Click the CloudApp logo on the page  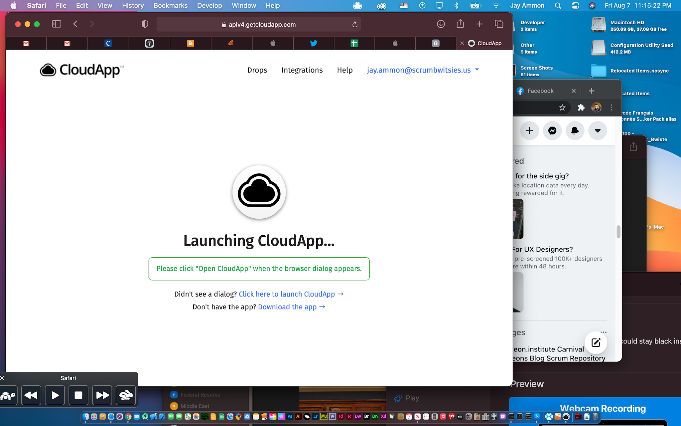82,70
